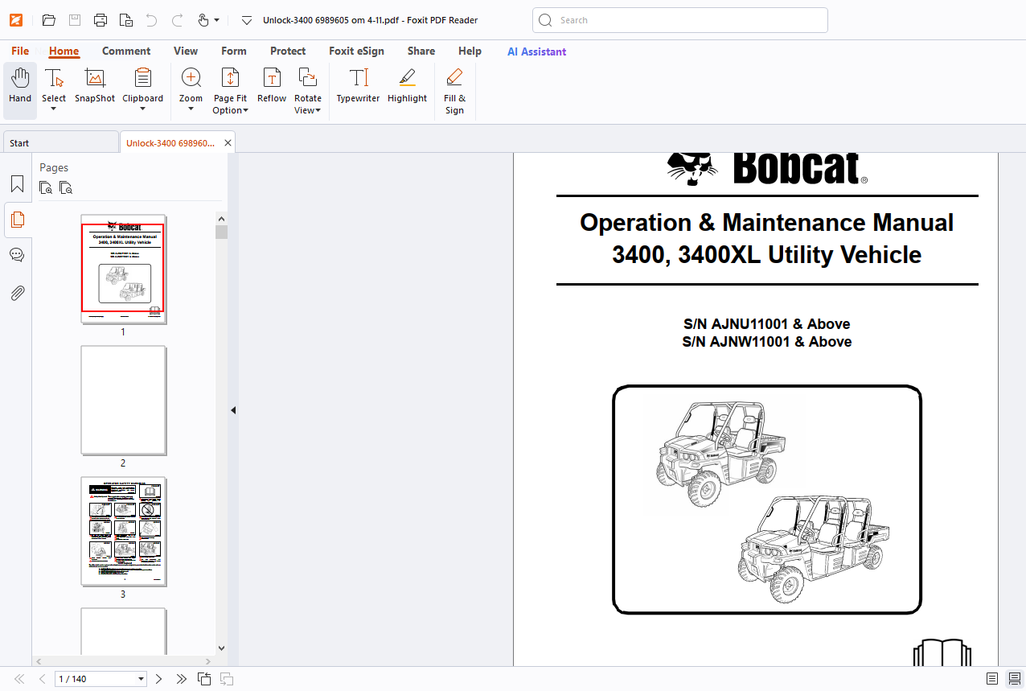Viewport: 1026px width, 691px height.
Task: Click the Foxit application logo icon
Action: pos(16,20)
